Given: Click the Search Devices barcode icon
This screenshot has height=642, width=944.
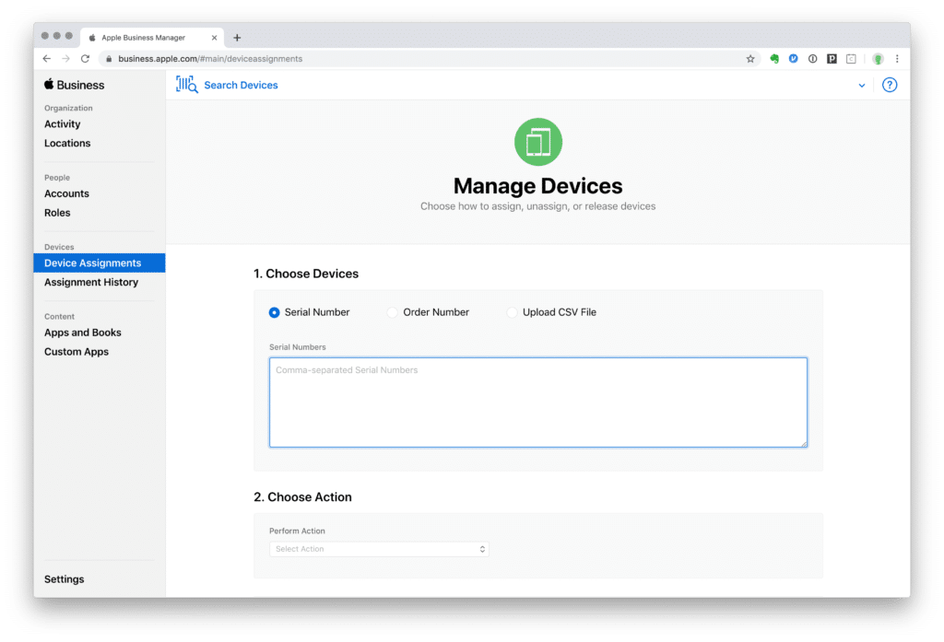Looking at the screenshot, I should click(x=186, y=84).
